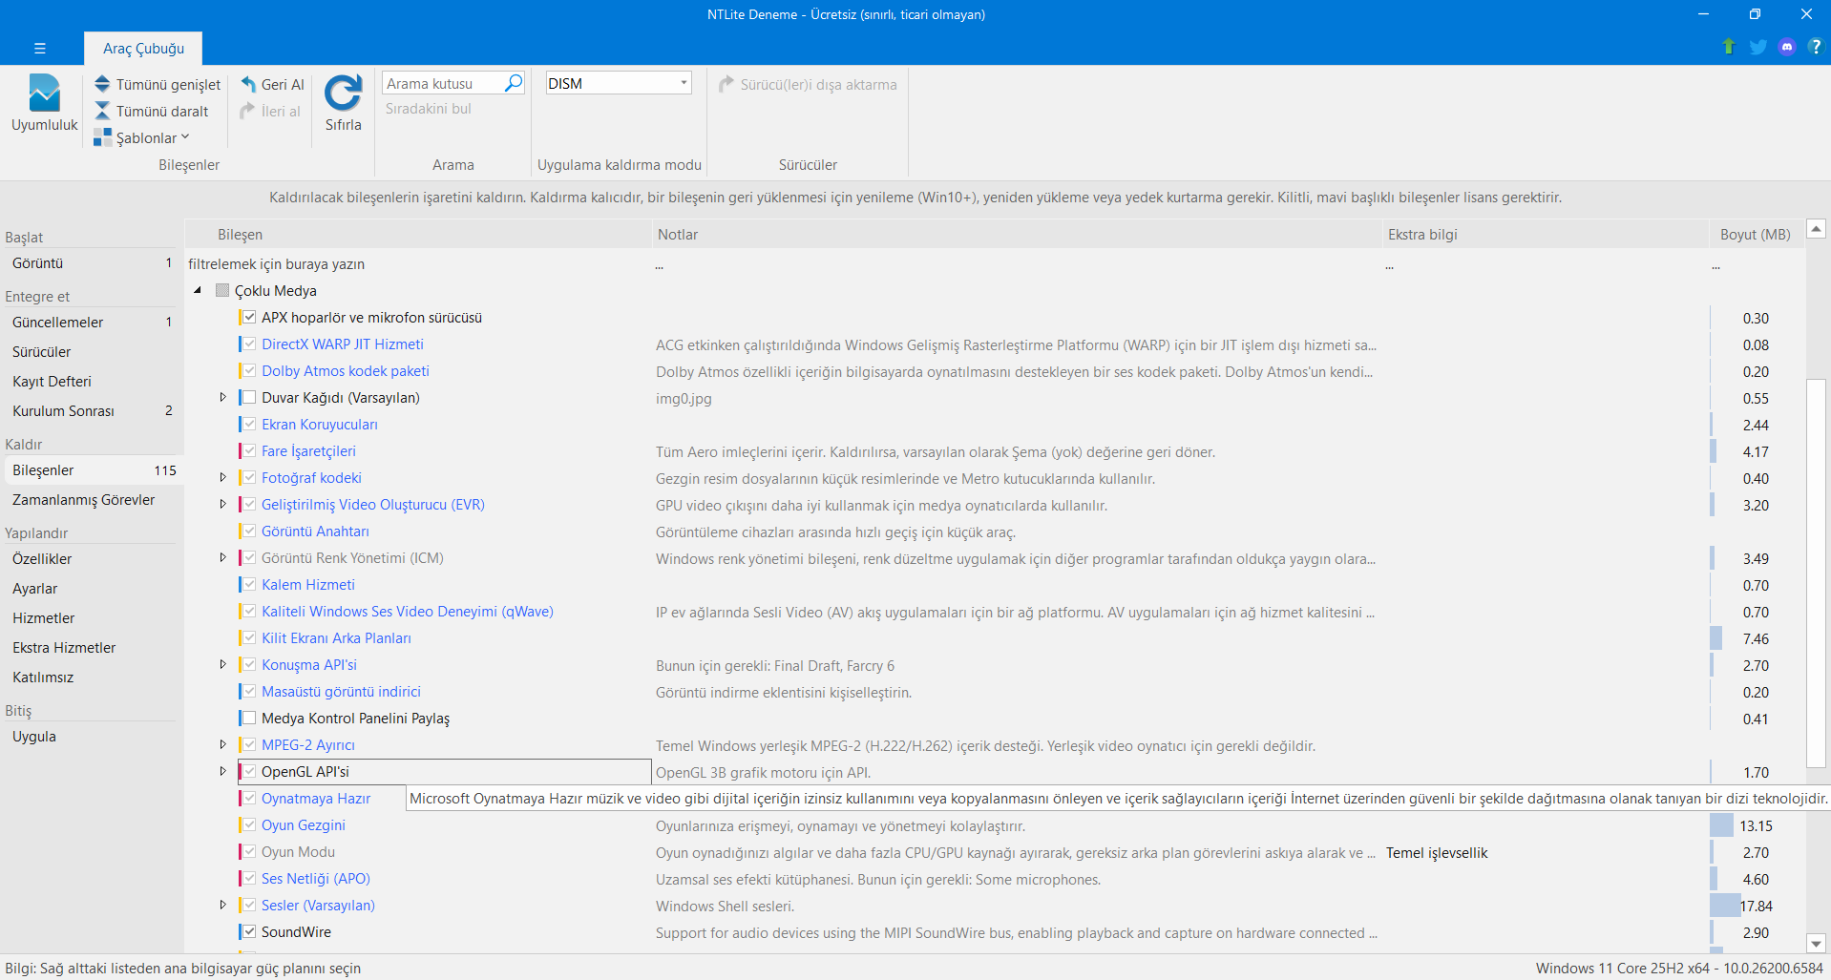This screenshot has width=1831, height=980.
Task: Toggle the DirectX WARP JIT Hizmeti checkbox
Action: click(249, 344)
